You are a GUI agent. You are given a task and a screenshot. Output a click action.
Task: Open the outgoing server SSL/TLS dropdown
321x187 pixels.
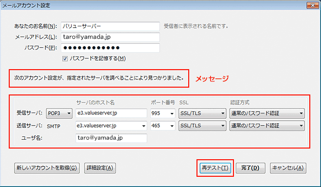[x=202, y=126]
